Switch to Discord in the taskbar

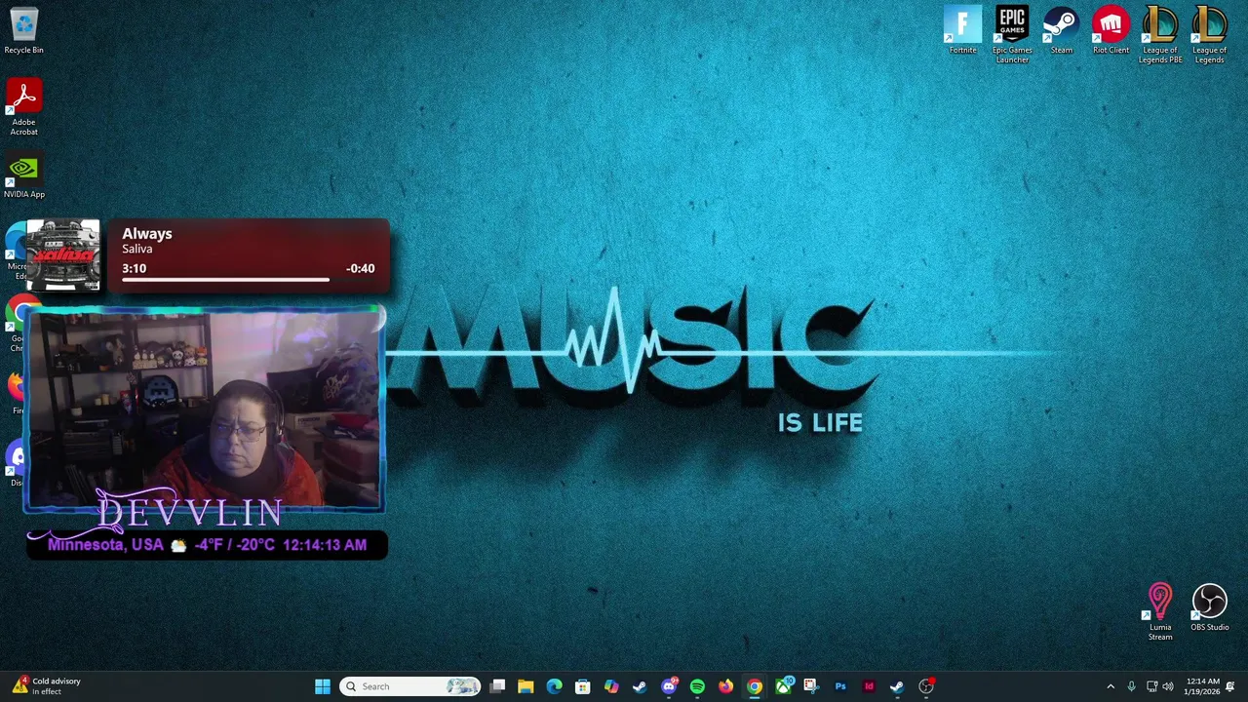click(669, 686)
